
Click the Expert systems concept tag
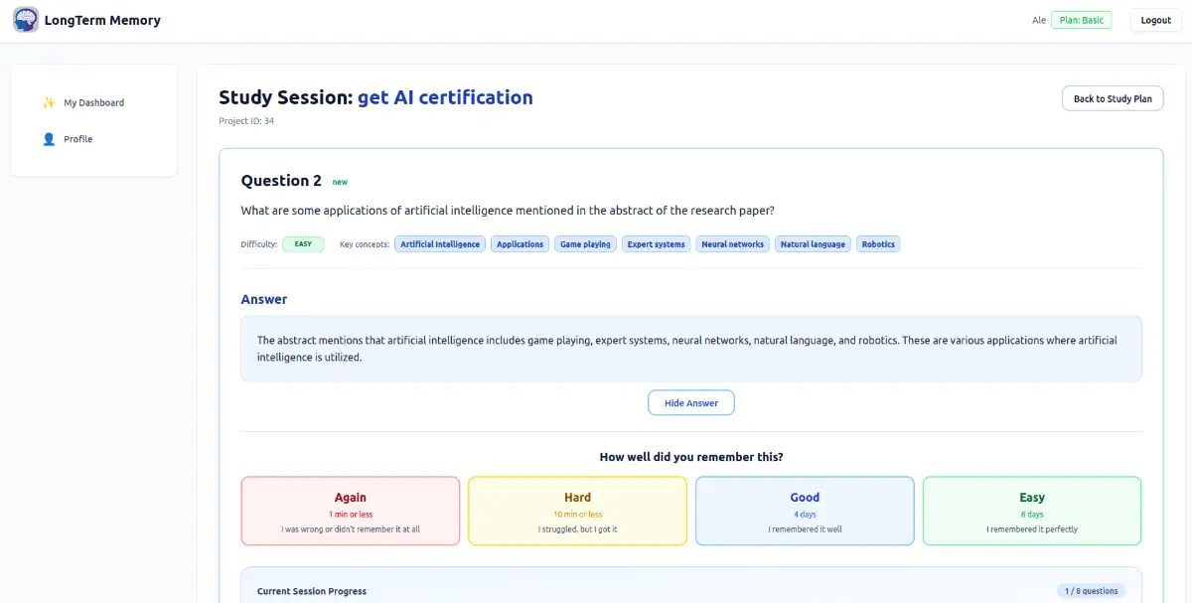(656, 244)
